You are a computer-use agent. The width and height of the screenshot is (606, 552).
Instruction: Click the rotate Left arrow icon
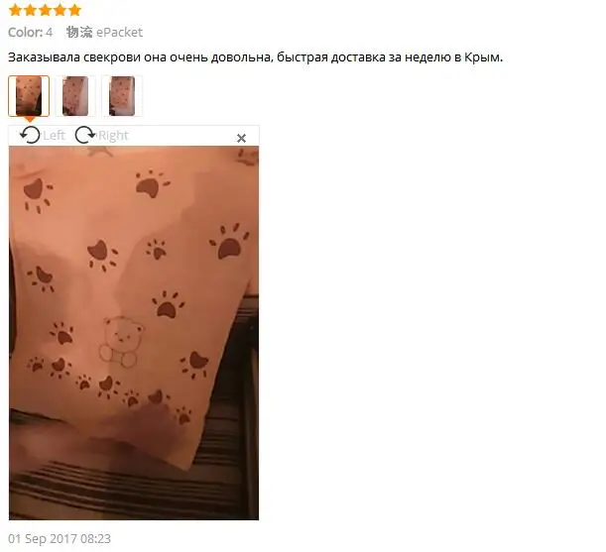point(30,135)
